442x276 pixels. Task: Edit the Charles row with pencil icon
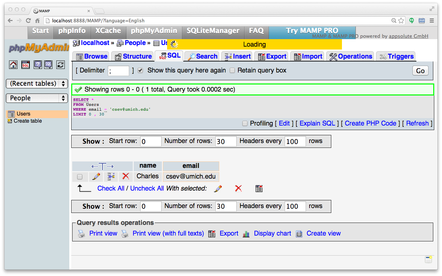[96, 176]
